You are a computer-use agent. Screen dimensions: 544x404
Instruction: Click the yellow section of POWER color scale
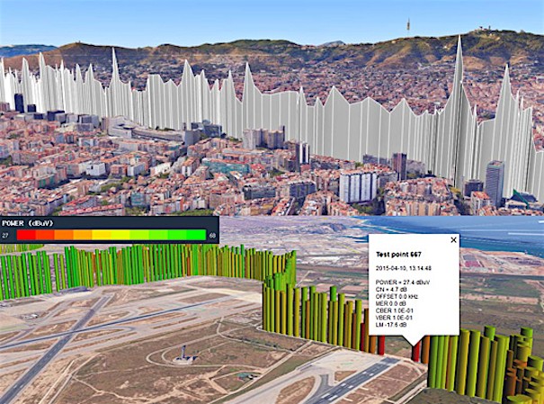tap(101, 235)
